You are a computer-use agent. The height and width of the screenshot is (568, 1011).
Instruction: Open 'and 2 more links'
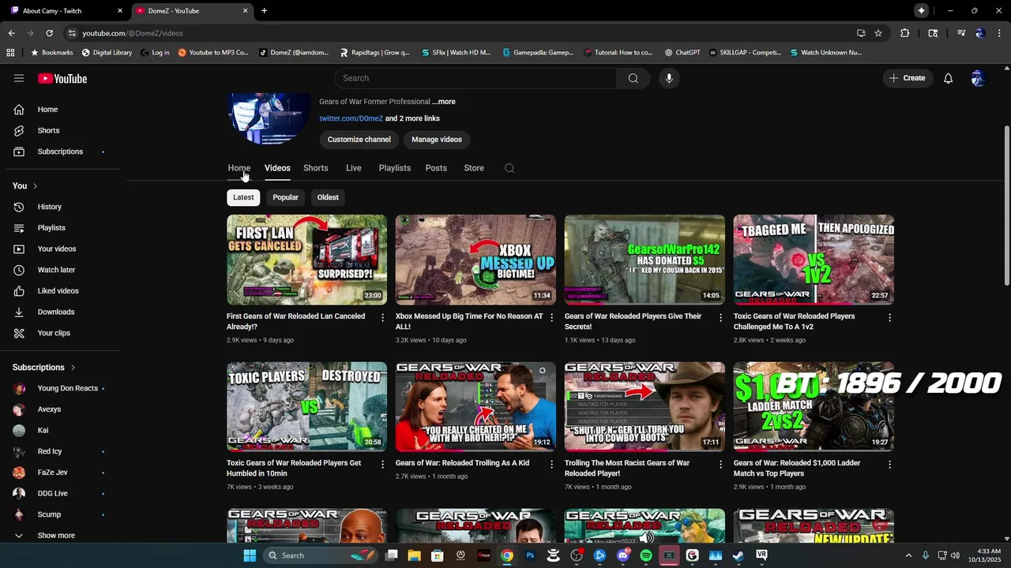click(x=412, y=118)
